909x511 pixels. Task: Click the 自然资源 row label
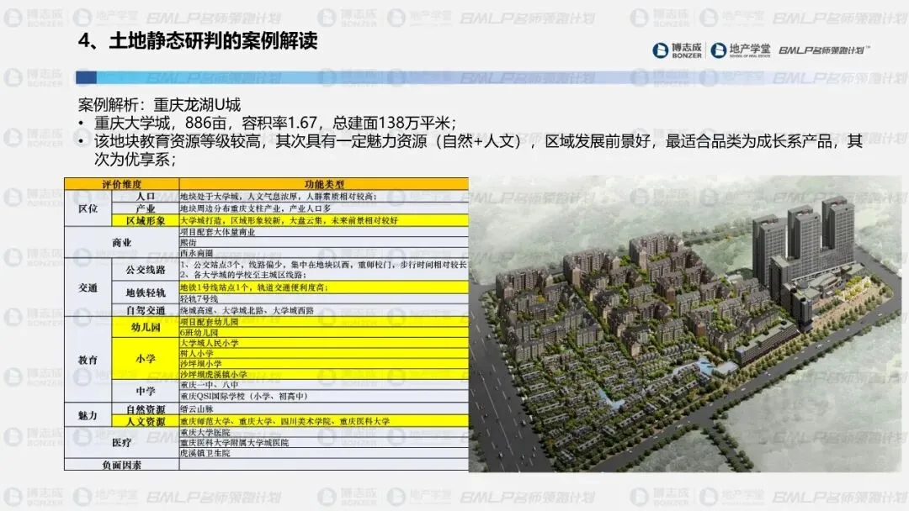pos(146,409)
